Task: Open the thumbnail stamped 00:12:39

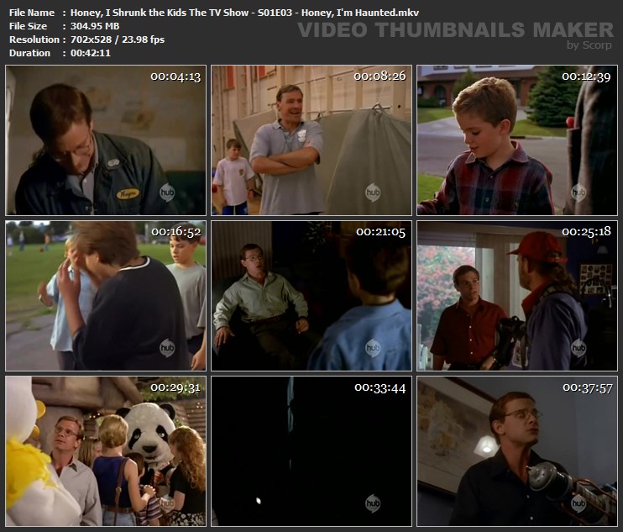Action: (517, 140)
